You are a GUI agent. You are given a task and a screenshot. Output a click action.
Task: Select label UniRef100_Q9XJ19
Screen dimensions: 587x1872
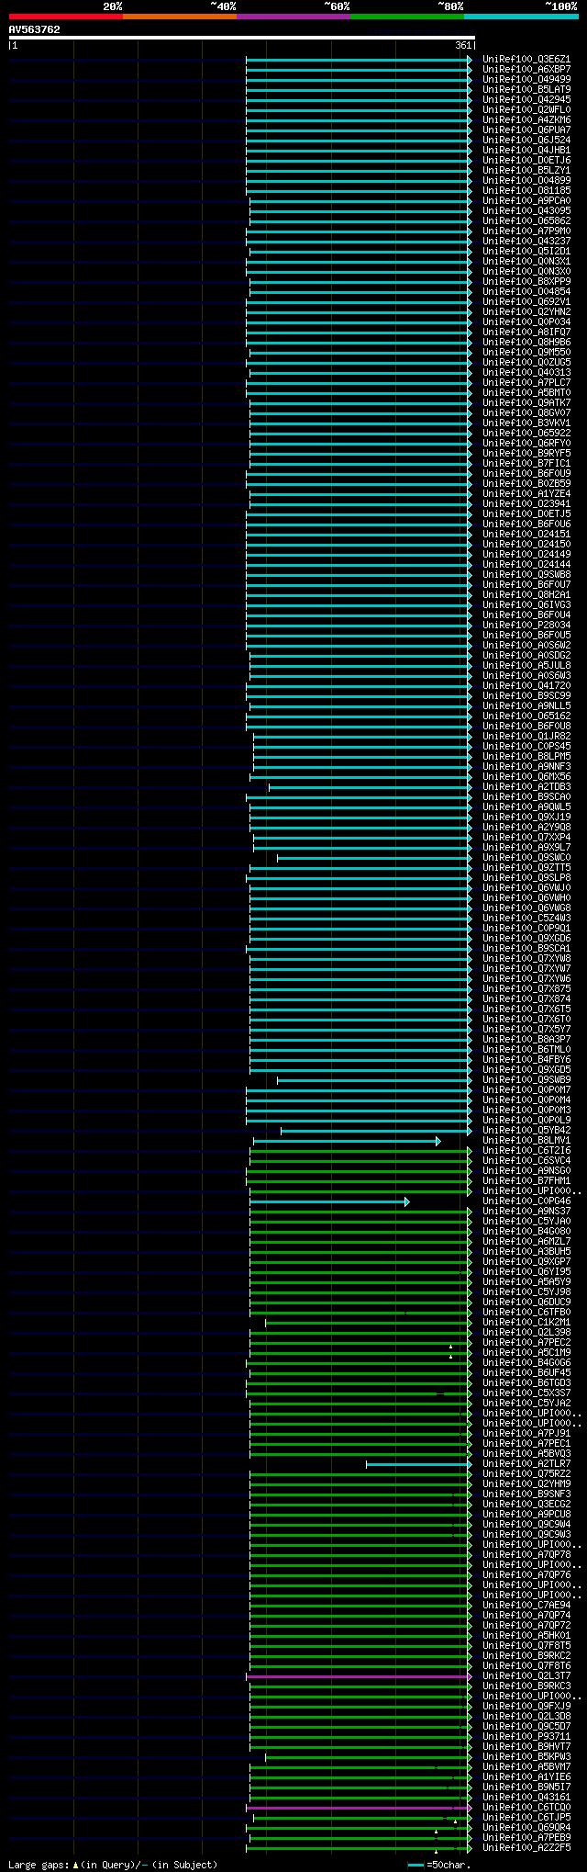click(x=526, y=817)
